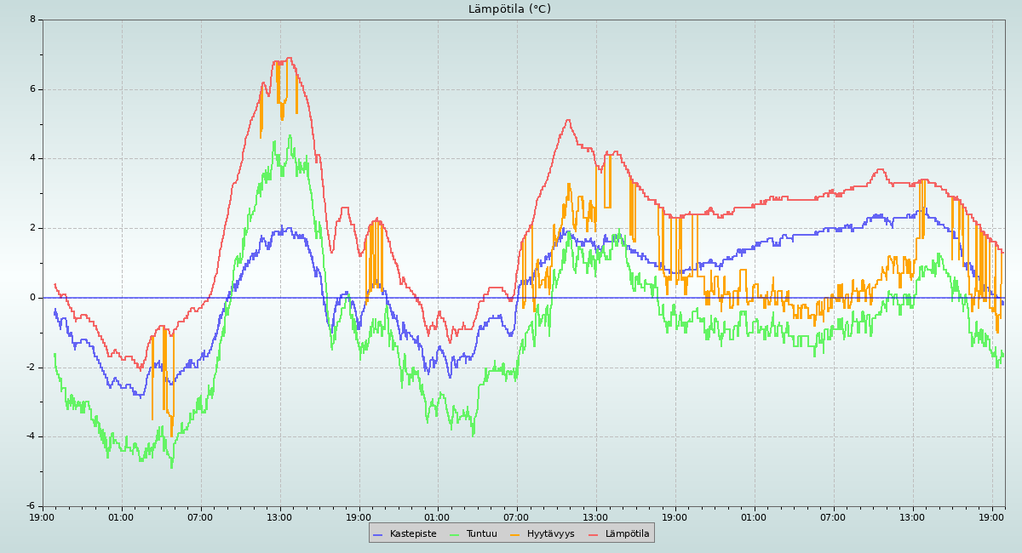Select the orange line marker beside Hyytävyys
1022x553 pixels.
515,534
